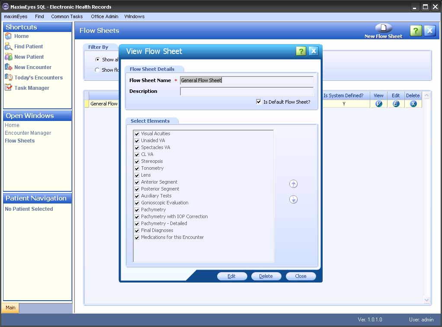
Task: Close the View Flow Sheet dialog with X
Action: [x=314, y=51]
